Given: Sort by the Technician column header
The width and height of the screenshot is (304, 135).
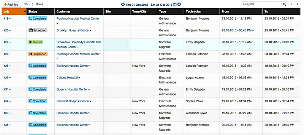Looking at the screenshot, I should [x=202, y=12].
